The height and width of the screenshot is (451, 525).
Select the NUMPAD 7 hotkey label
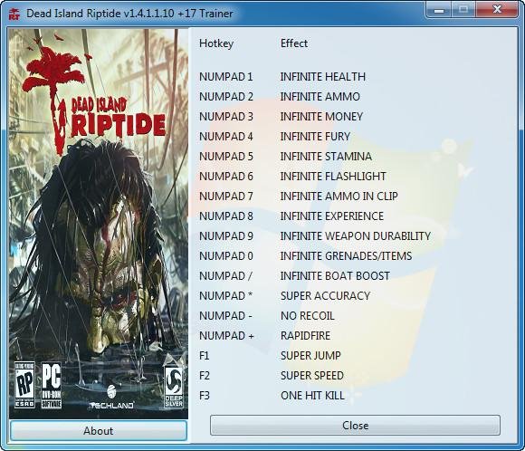click(226, 196)
